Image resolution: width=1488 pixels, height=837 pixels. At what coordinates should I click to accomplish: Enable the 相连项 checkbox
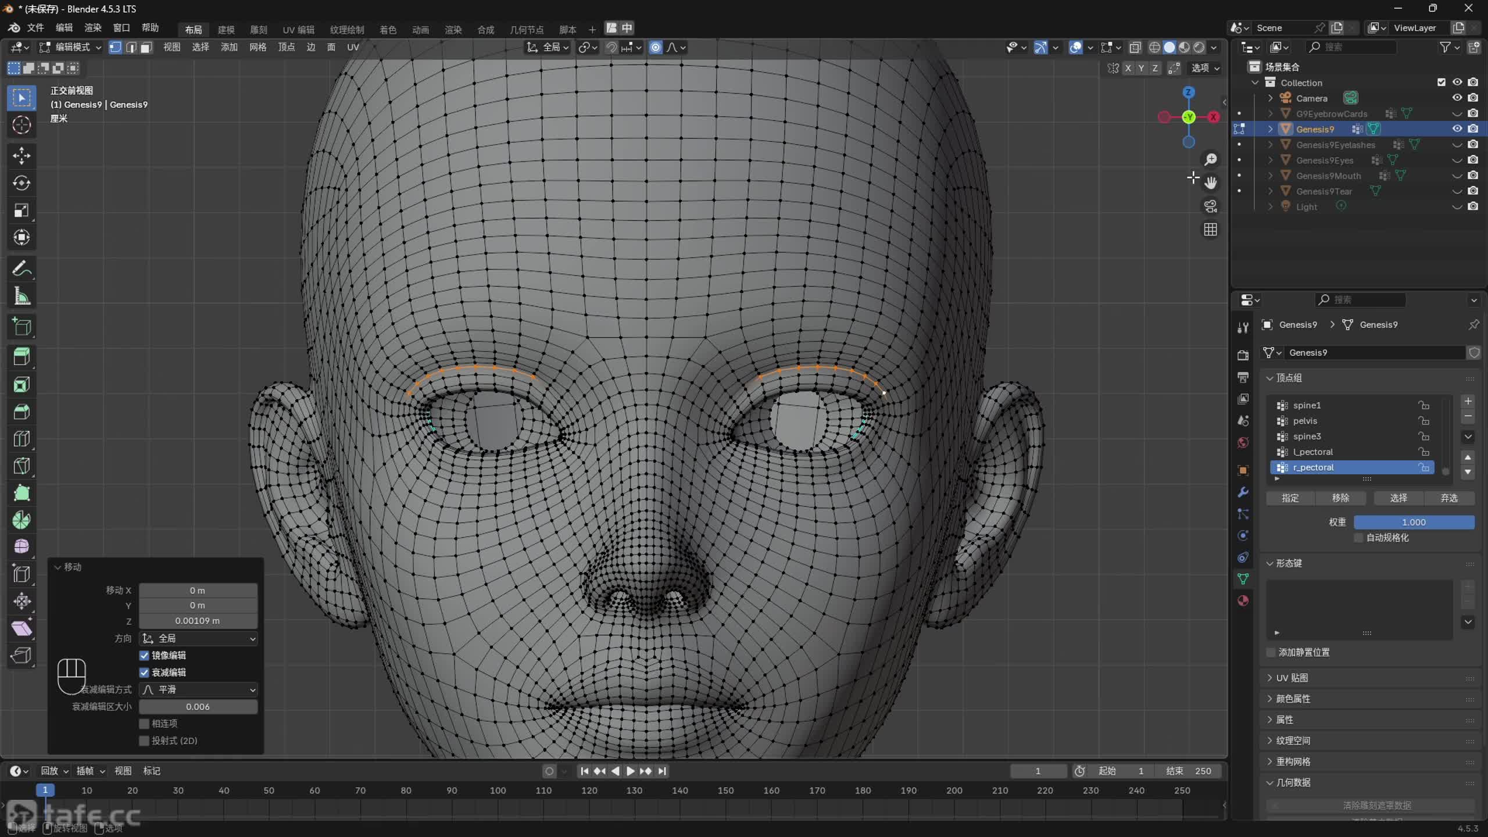pyautogui.click(x=144, y=724)
